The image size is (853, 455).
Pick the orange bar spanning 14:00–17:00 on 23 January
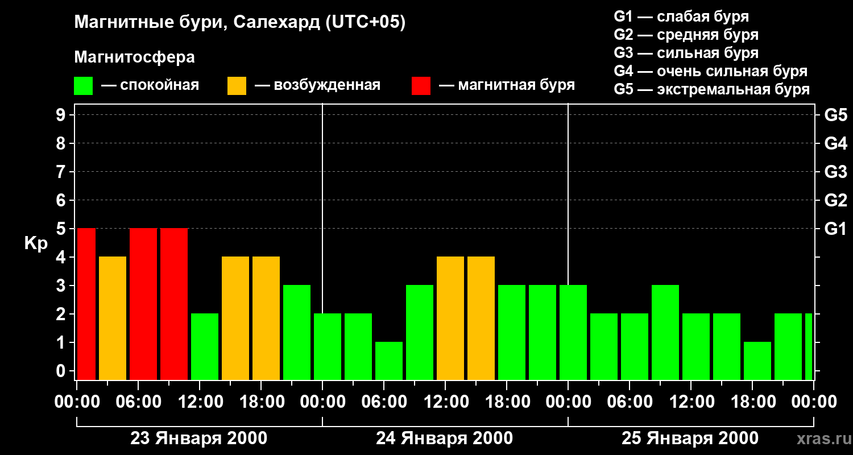pos(235,318)
